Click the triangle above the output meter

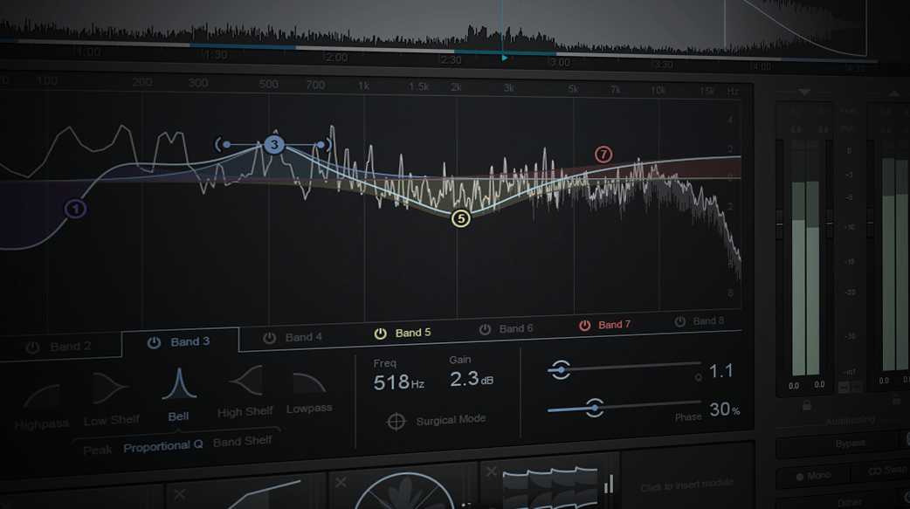[893, 93]
